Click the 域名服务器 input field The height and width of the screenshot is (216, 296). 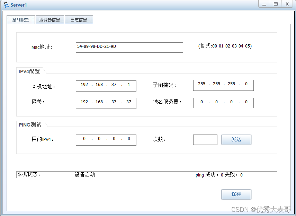click(223, 103)
